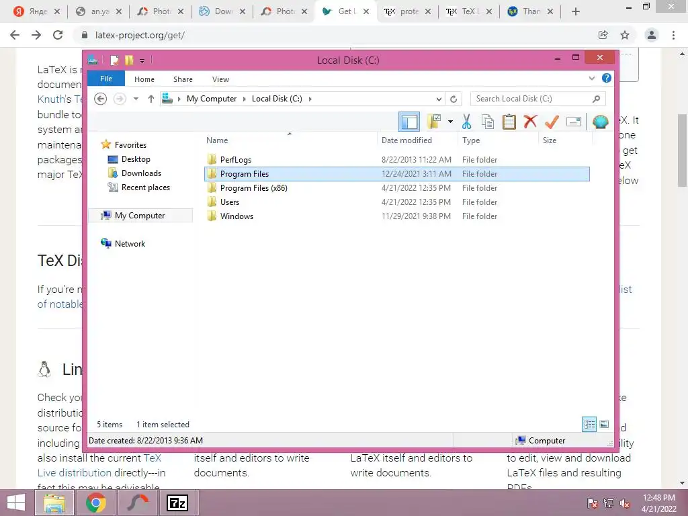This screenshot has width=688, height=516.
Task: Open Classic Explorer settings shell icon
Action: (x=600, y=122)
